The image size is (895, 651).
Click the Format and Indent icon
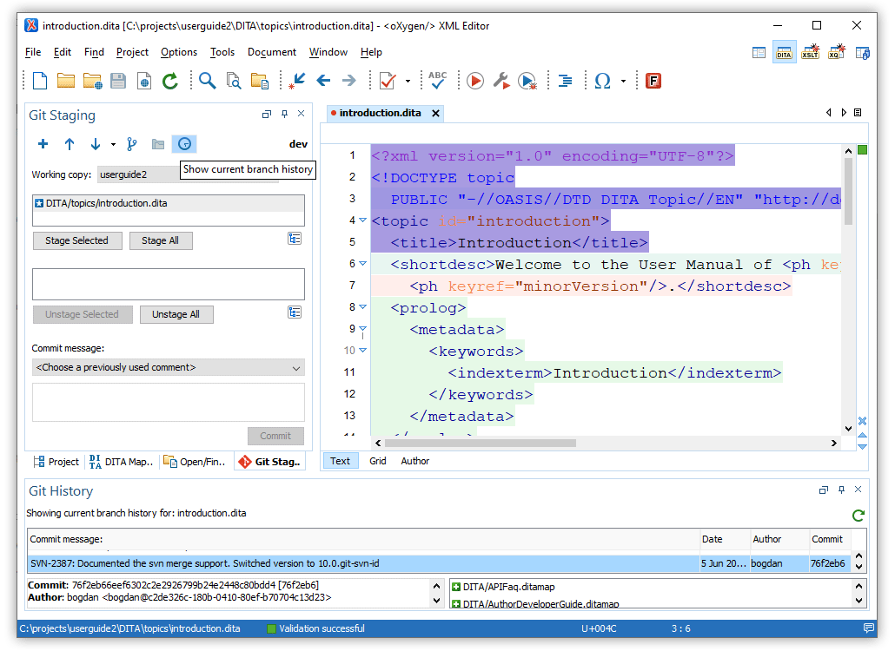[x=565, y=81]
